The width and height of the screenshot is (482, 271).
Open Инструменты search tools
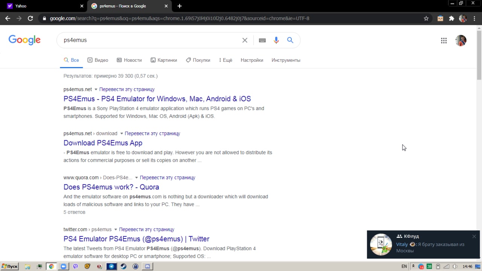pos(286,60)
